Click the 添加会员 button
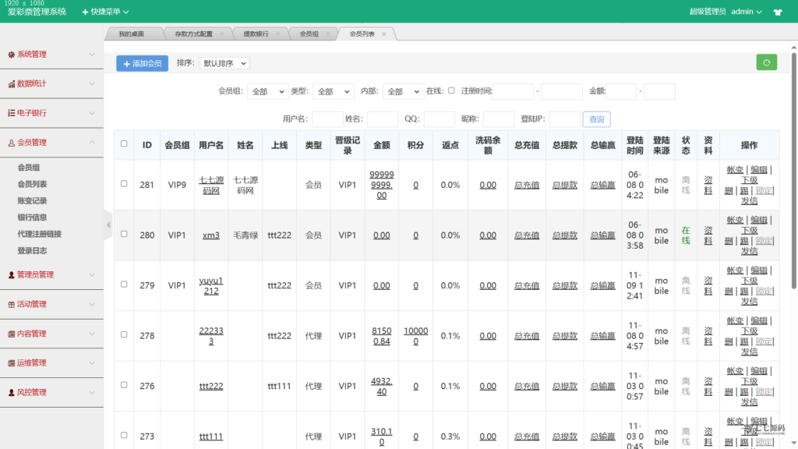This screenshot has height=449, width=798. pos(142,63)
